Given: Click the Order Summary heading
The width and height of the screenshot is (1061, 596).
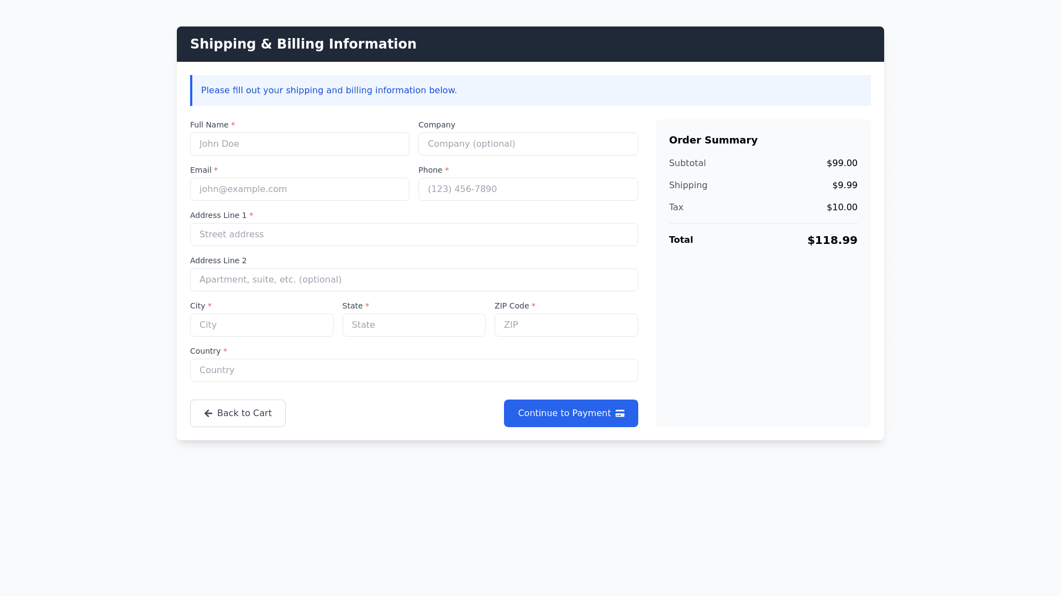Looking at the screenshot, I should 713,140.
